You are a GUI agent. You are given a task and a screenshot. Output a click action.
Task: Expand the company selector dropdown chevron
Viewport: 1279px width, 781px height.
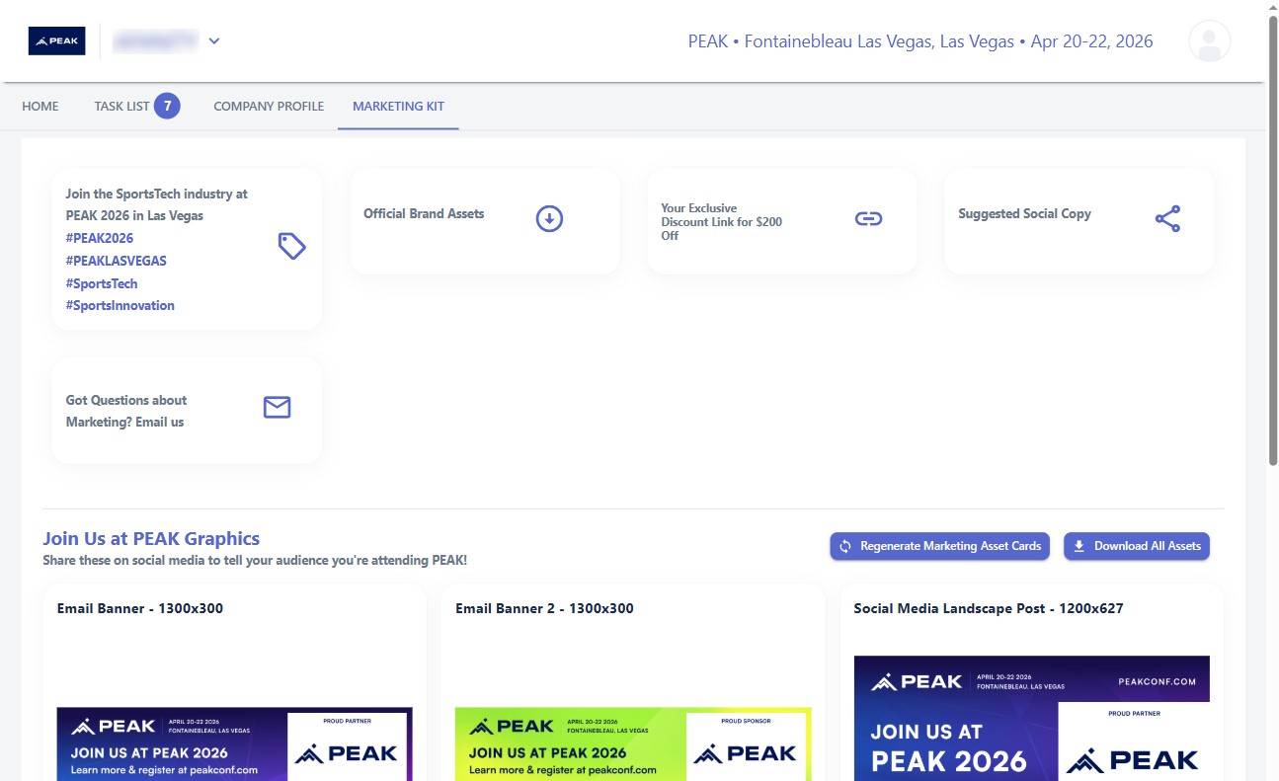(x=214, y=41)
